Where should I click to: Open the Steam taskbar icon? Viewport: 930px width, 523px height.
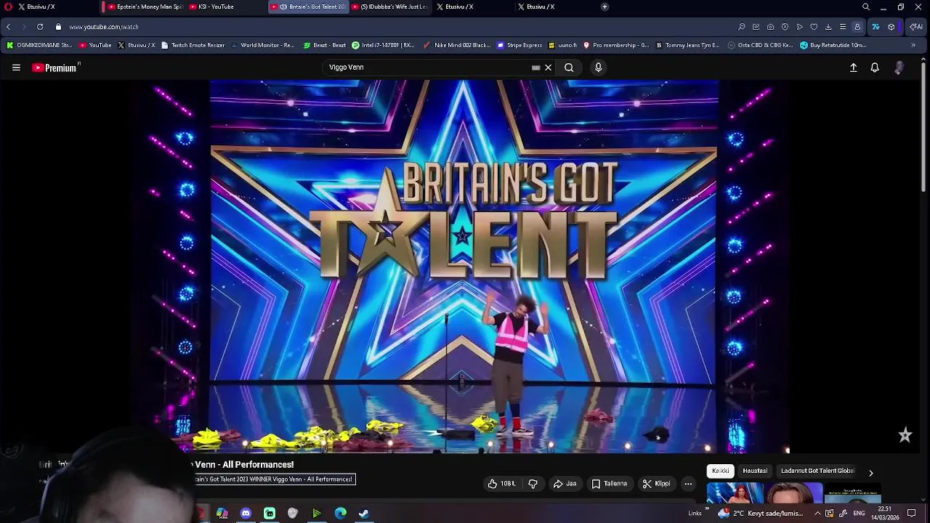pyautogui.click(x=364, y=514)
